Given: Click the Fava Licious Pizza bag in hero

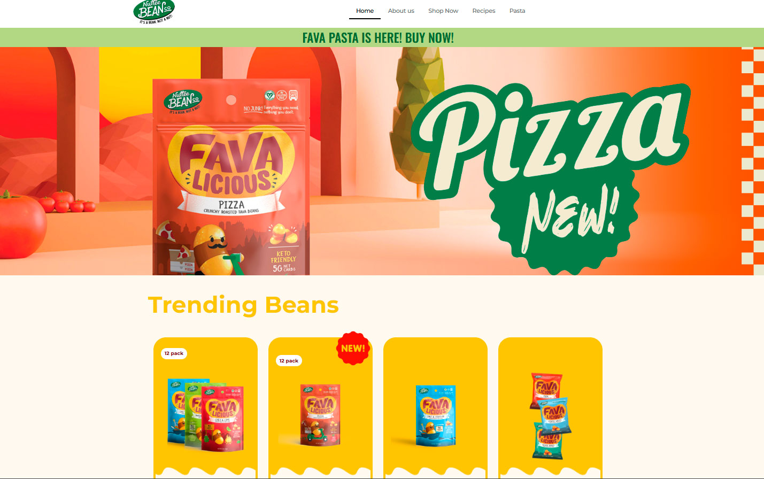Looking at the screenshot, I should (231, 177).
